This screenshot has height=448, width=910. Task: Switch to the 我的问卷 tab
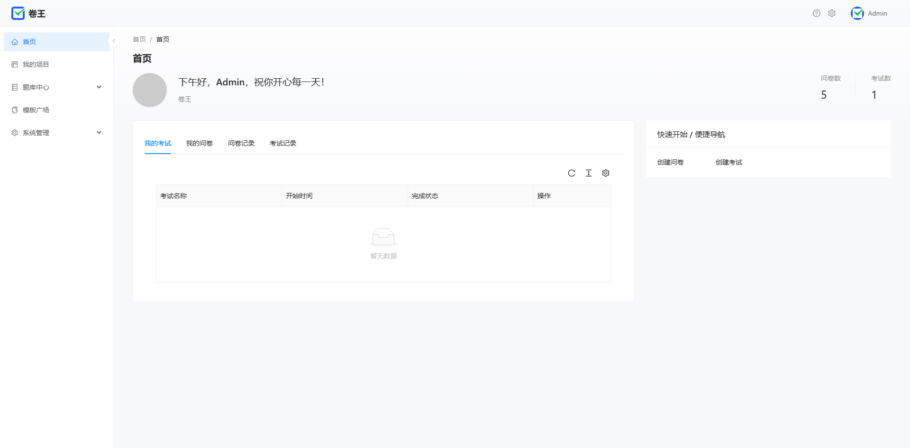point(199,143)
